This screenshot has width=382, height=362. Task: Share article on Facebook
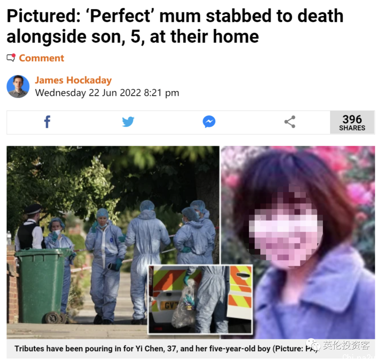pos(47,122)
